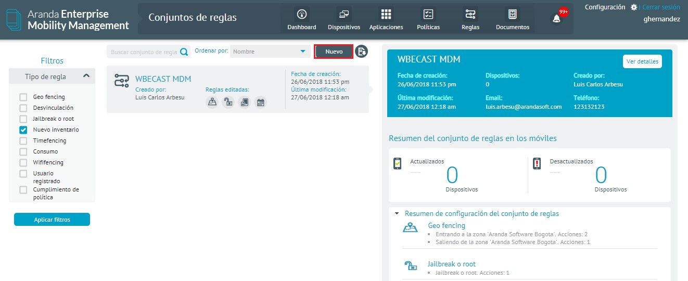Click the Ver detalles button
Screen dimensions: 688x281
click(642, 61)
